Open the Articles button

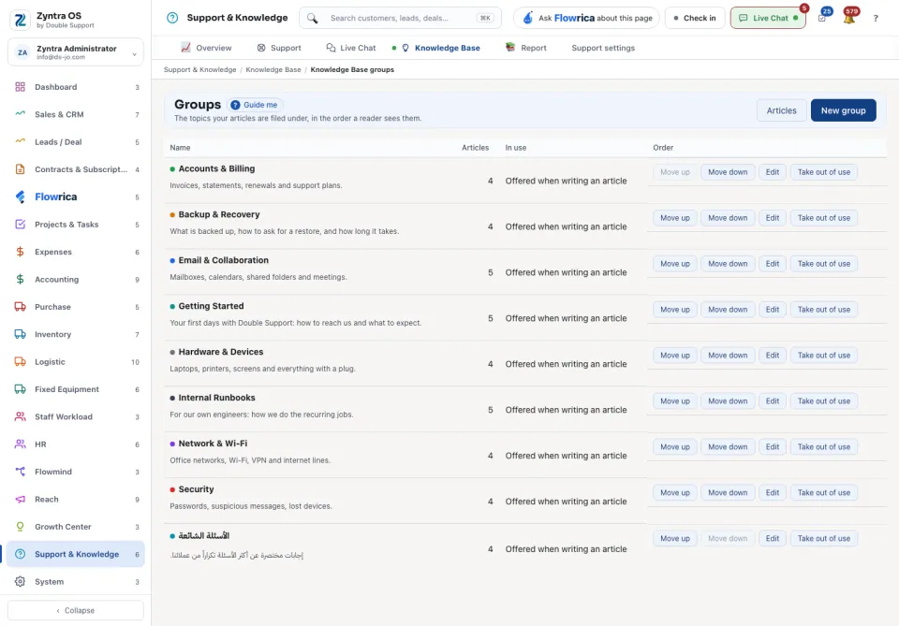(781, 110)
